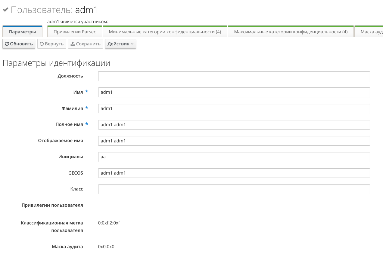This screenshot has height=256, width=383.
Task: Select the Полное имя field
Action: [234, 125]
